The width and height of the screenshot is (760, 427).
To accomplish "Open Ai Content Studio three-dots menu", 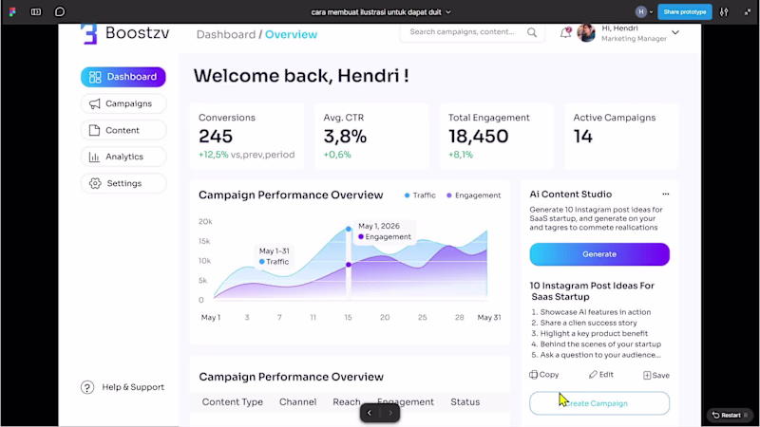I will tap(666, 195).
